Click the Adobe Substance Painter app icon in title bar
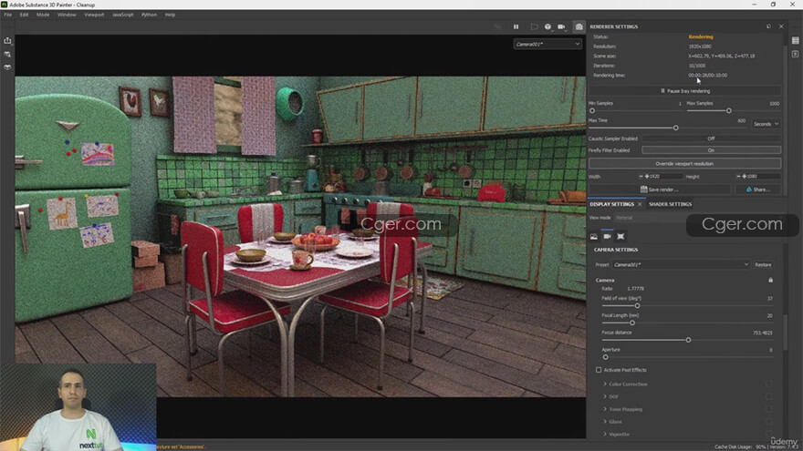This screenshot has height=451, width=803. click(4, 5)
